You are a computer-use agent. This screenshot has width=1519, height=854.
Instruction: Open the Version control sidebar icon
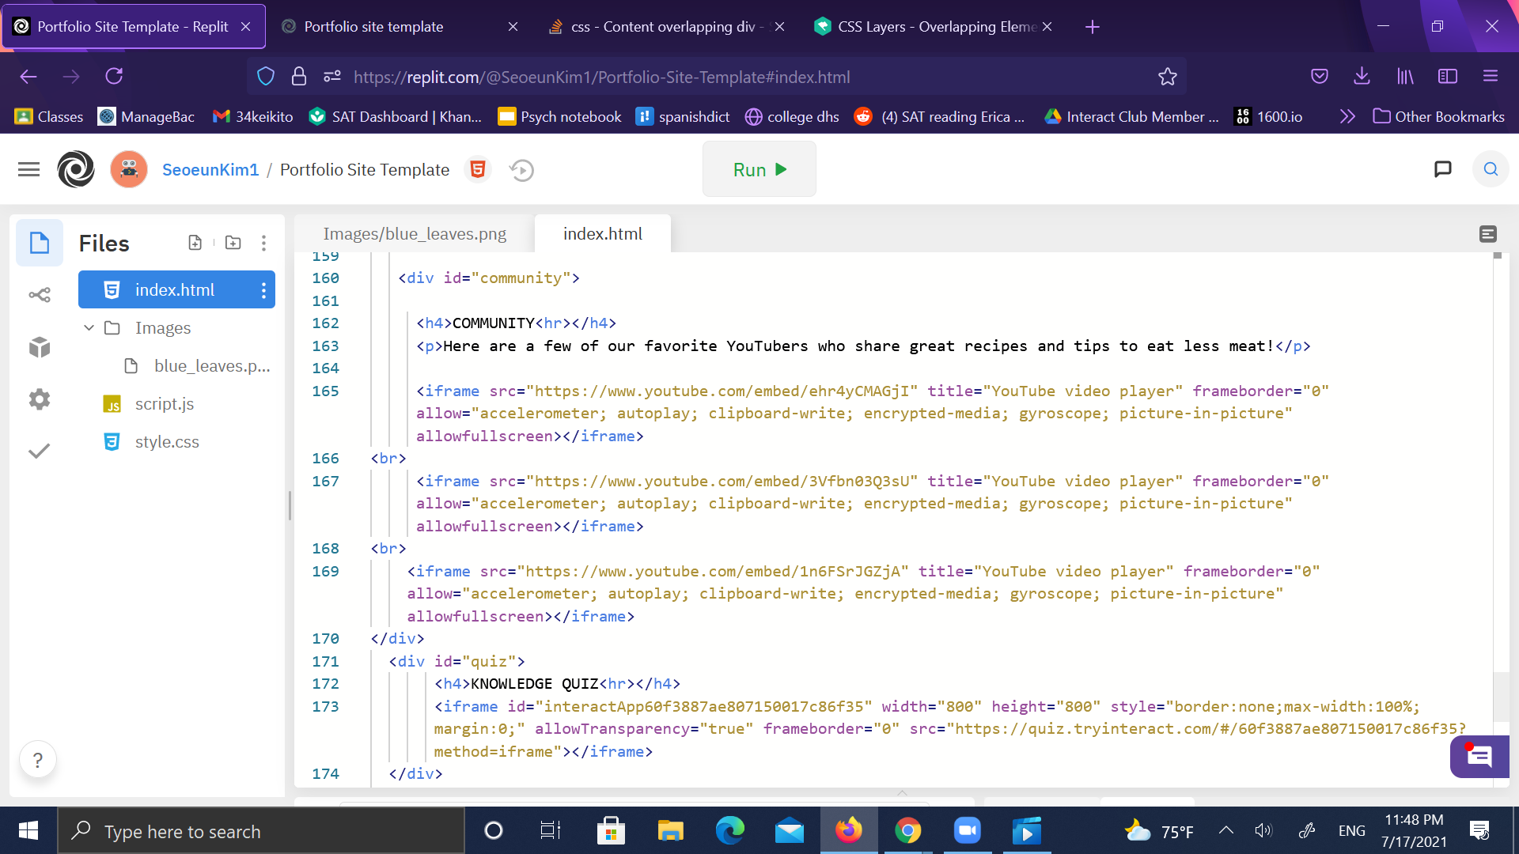coord(40,295)
